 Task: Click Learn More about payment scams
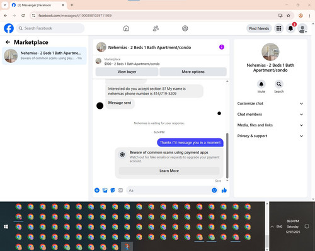pos(169,170)
